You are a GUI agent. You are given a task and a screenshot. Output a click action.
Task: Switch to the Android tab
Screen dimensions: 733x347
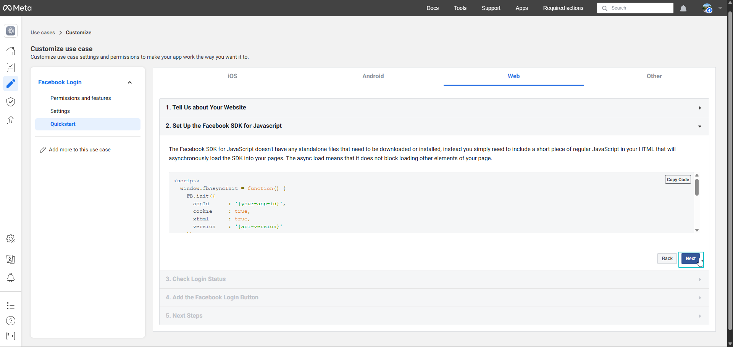373,76
